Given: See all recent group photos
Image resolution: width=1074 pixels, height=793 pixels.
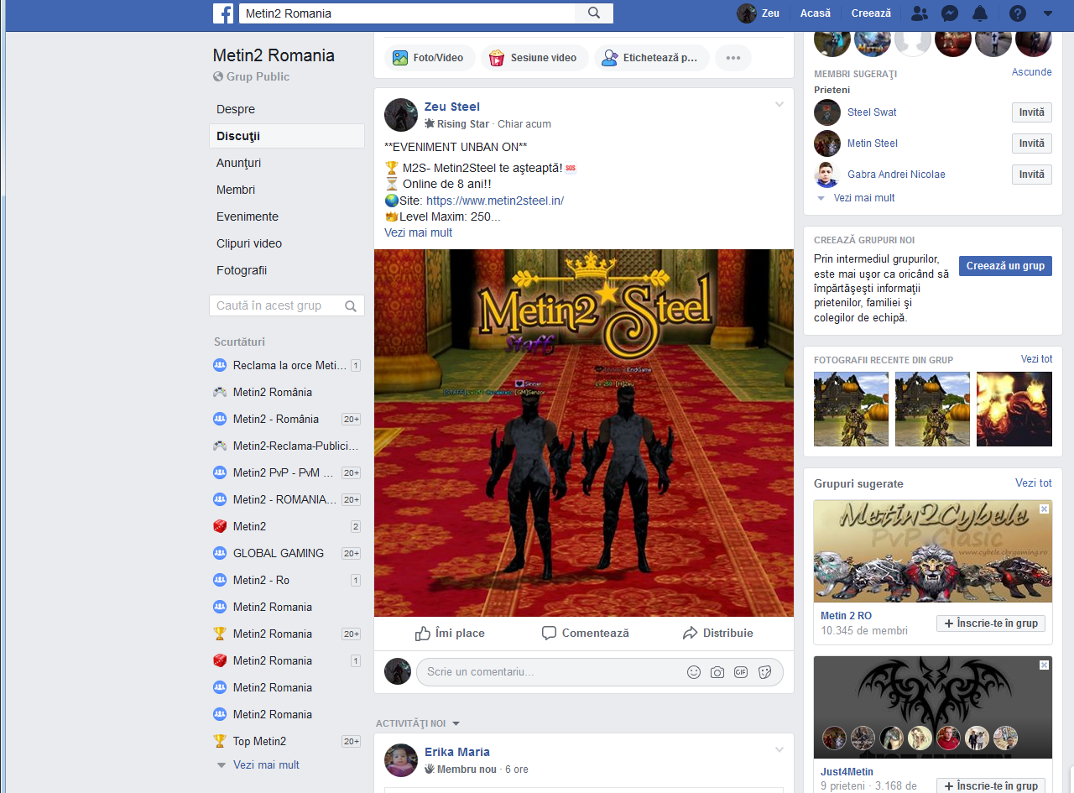Looking at the screenshot, I should tap(1036, 359).
